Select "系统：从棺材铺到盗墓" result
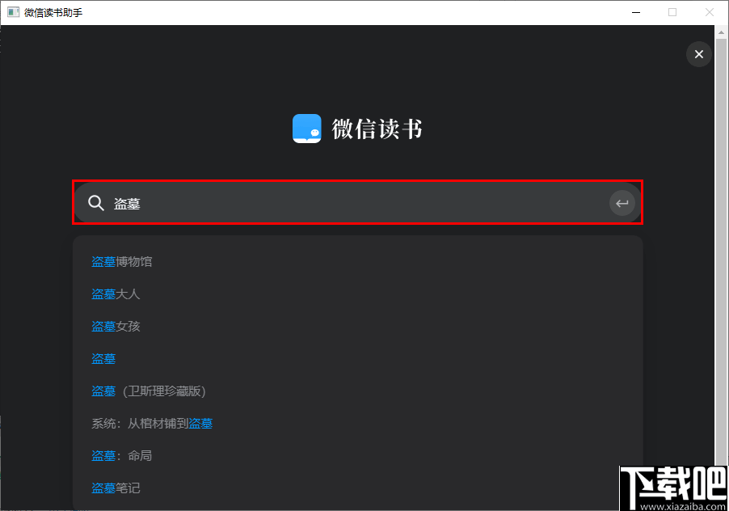 [x=153, y=423]
